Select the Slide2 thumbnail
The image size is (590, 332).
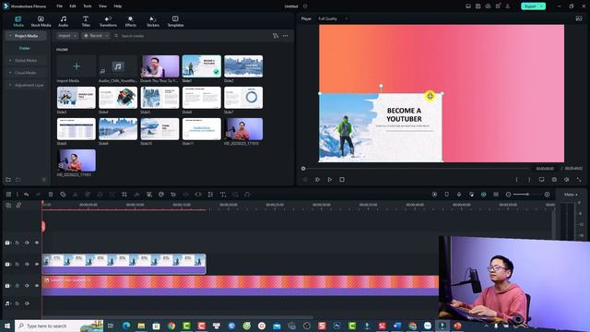pyautogui.click(x=243, y=66)
